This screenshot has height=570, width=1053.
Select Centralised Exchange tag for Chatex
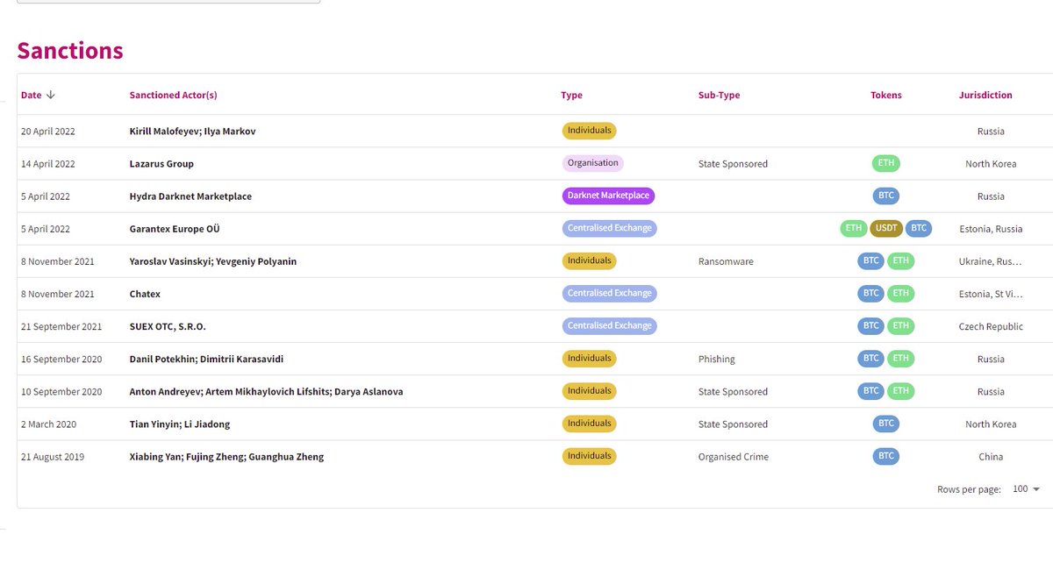(x=609, y=293)
